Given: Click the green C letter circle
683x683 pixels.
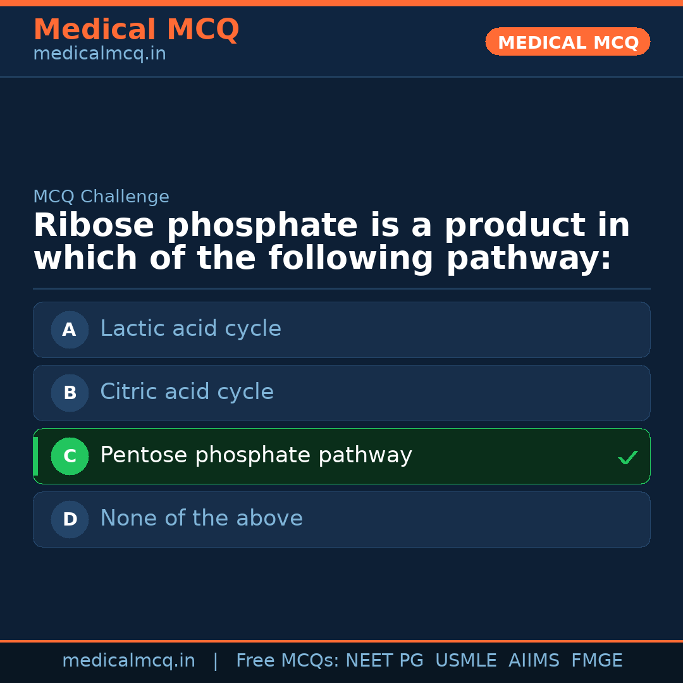Looking at the screenshot, I should [70, 456].
